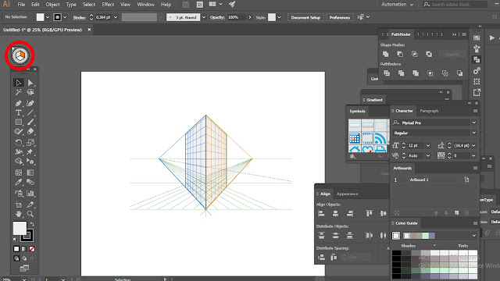Open the File menu

[21, 5]
